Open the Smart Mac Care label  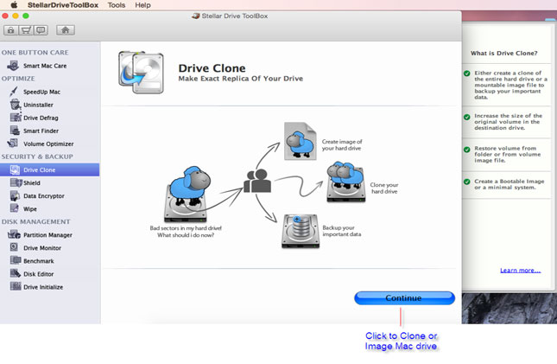coord(45,66)
